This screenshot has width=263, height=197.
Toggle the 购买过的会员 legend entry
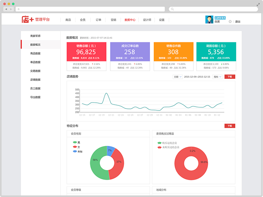(x=169, y=143)
